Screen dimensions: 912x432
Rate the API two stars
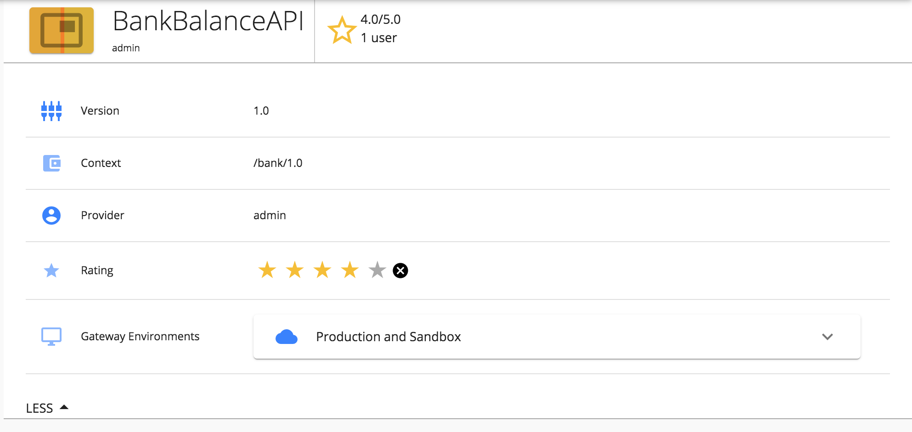click(x=295, y=270)
